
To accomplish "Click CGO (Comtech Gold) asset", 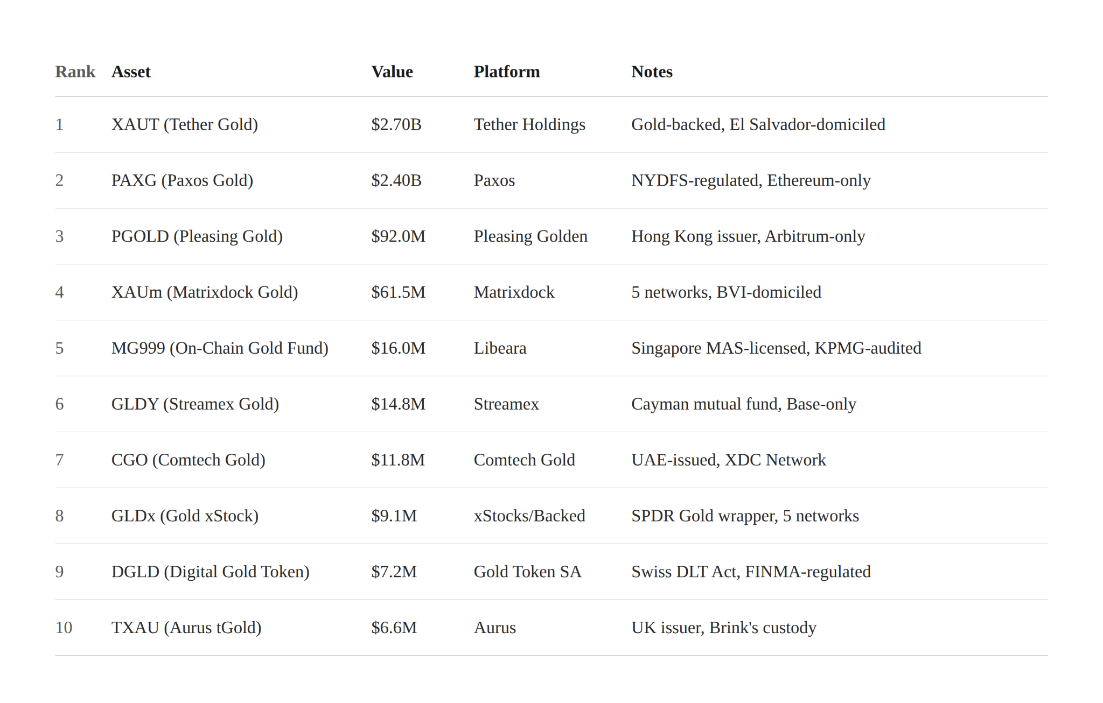I will point(188,460).
